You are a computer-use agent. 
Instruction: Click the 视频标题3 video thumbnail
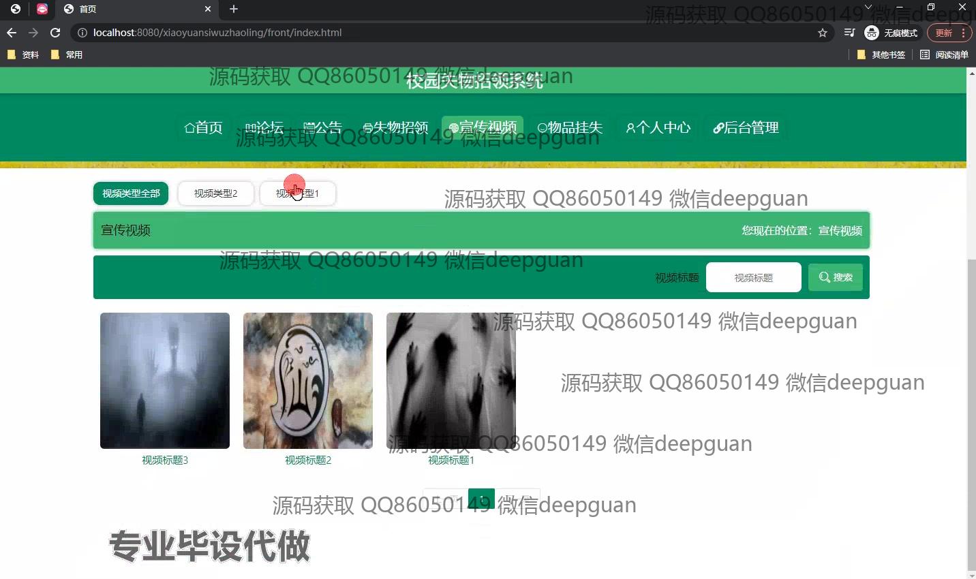tap(164, 380)
